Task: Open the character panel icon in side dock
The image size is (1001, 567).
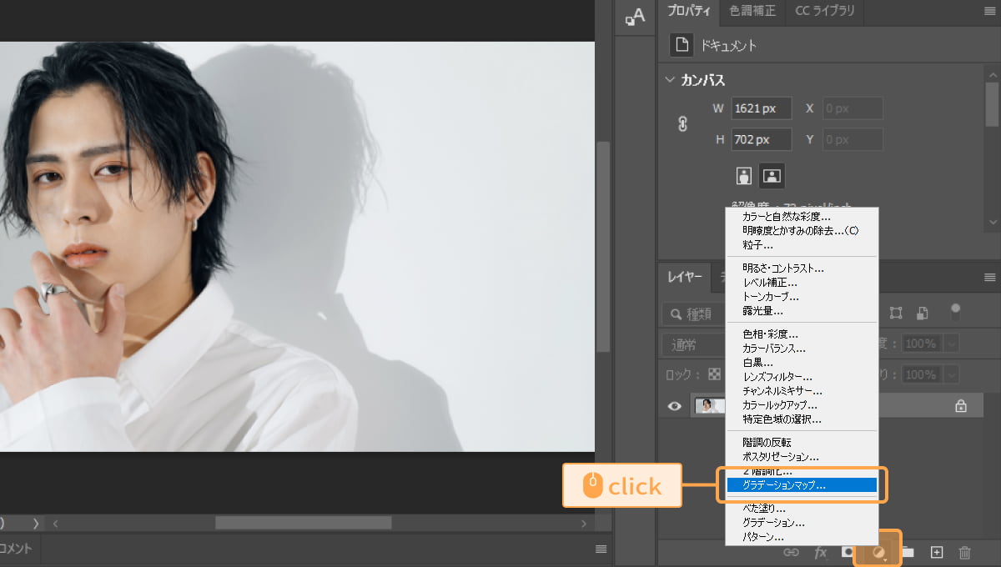Action: (x=635, y=17)
